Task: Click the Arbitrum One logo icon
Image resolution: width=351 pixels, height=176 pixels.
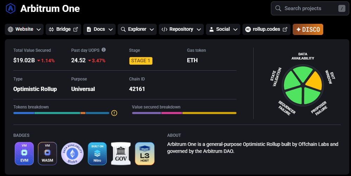Action: pos(10,8)
